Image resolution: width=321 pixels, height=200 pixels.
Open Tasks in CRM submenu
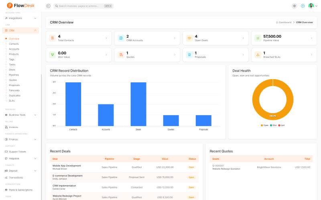click(12, 64)
